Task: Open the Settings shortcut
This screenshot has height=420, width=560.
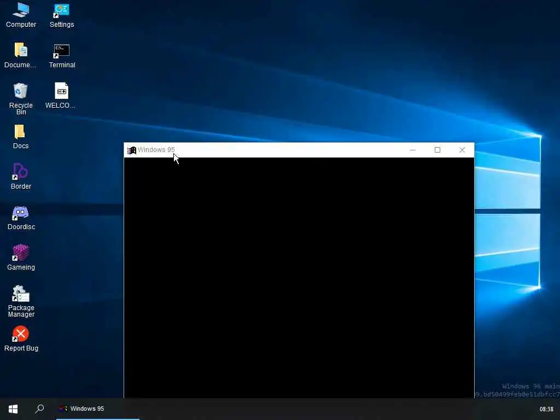Action: [61, 15]
